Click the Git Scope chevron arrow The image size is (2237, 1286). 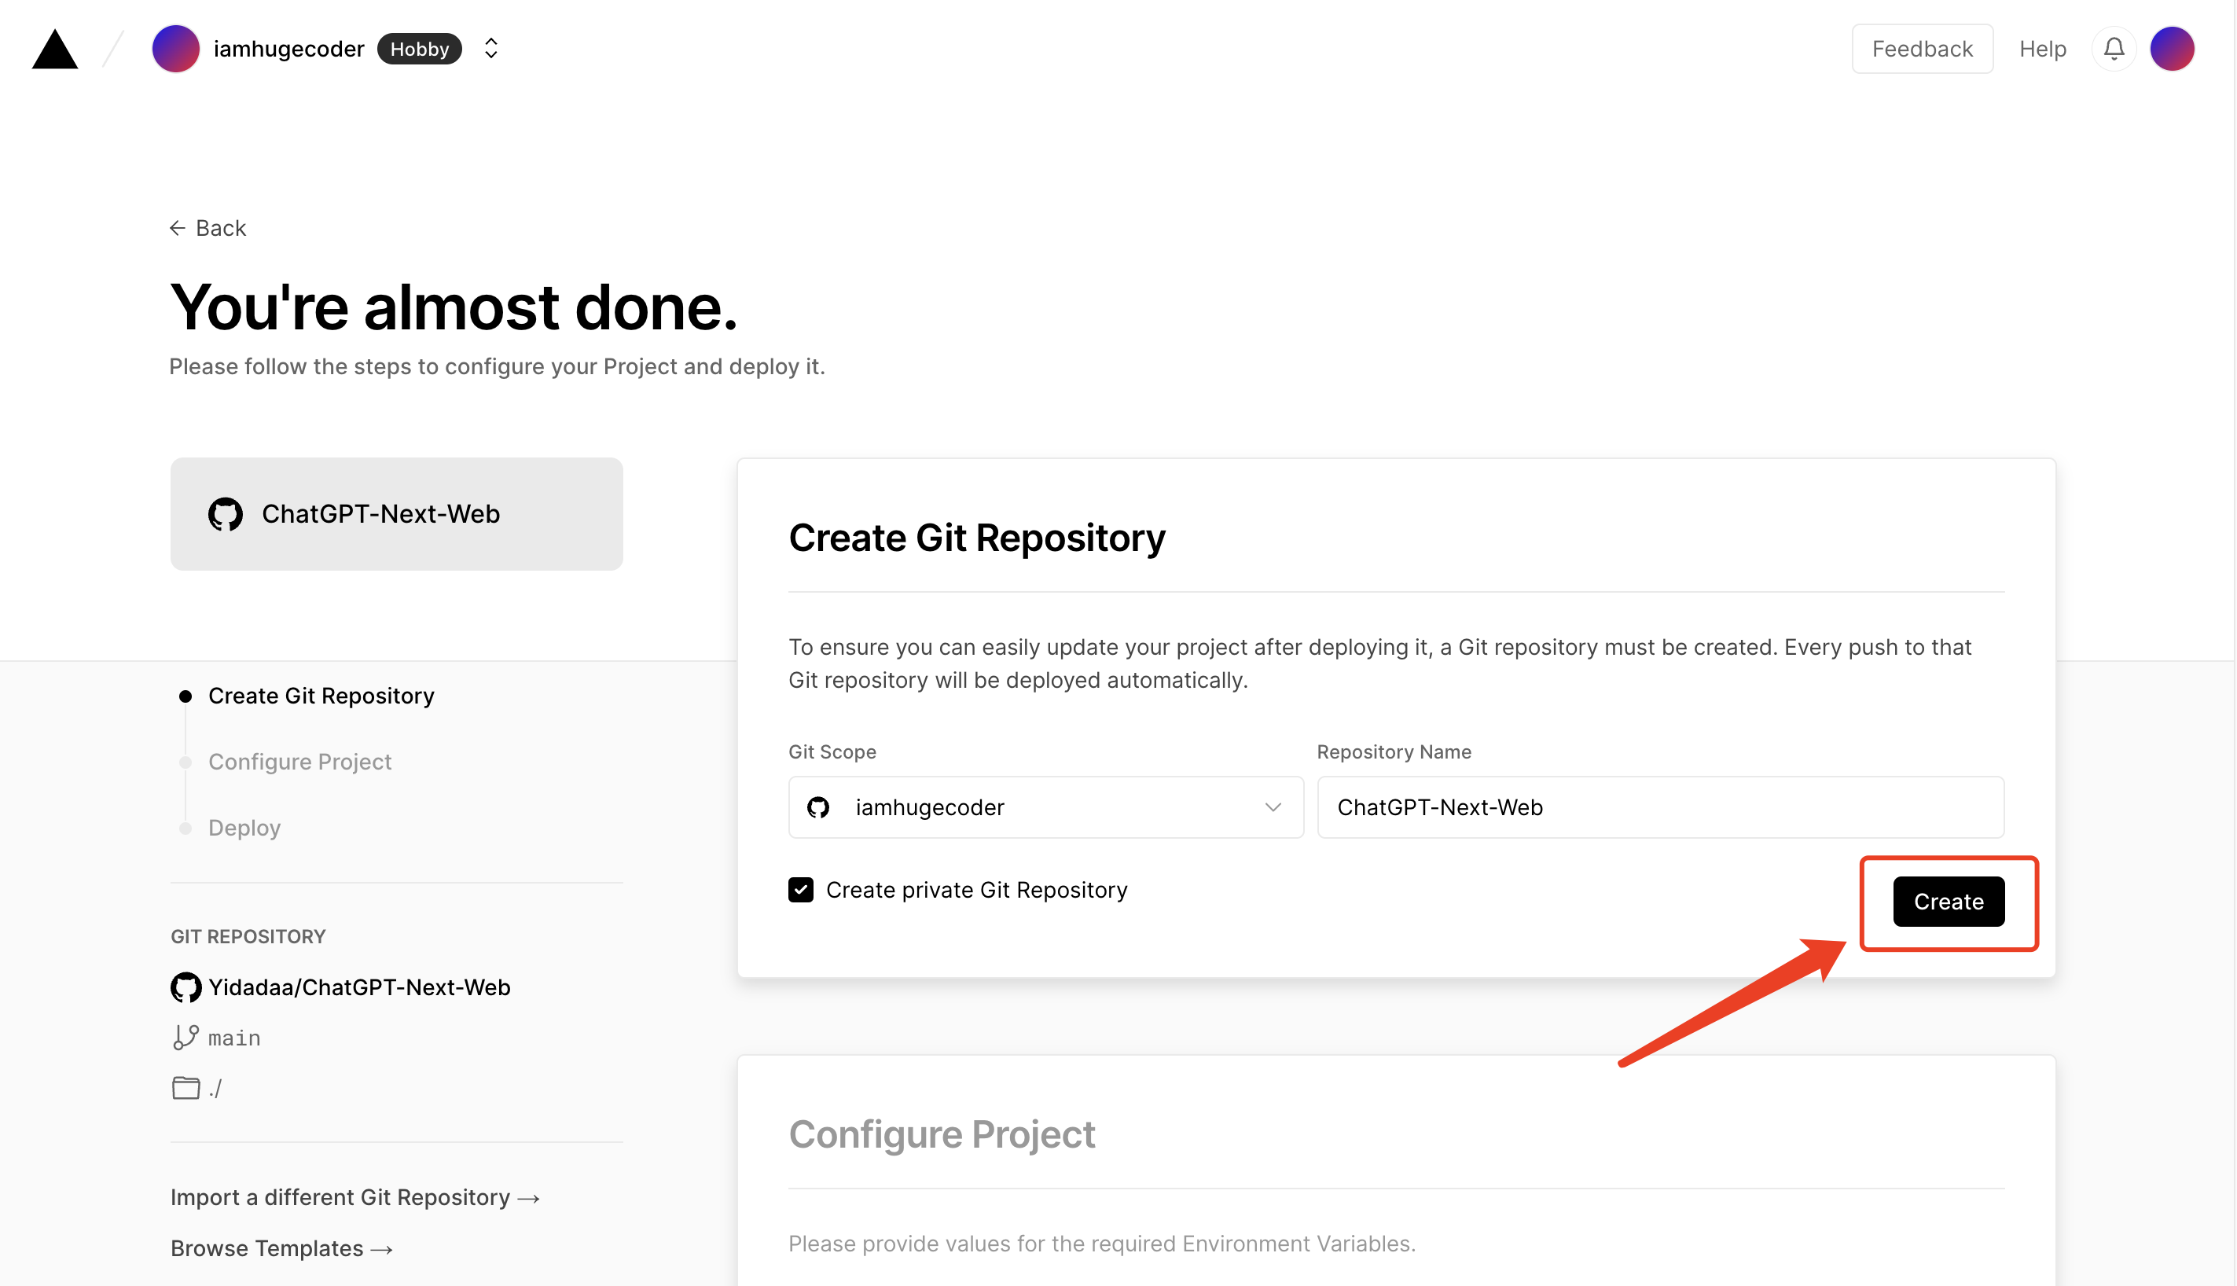coord(1272,807)
